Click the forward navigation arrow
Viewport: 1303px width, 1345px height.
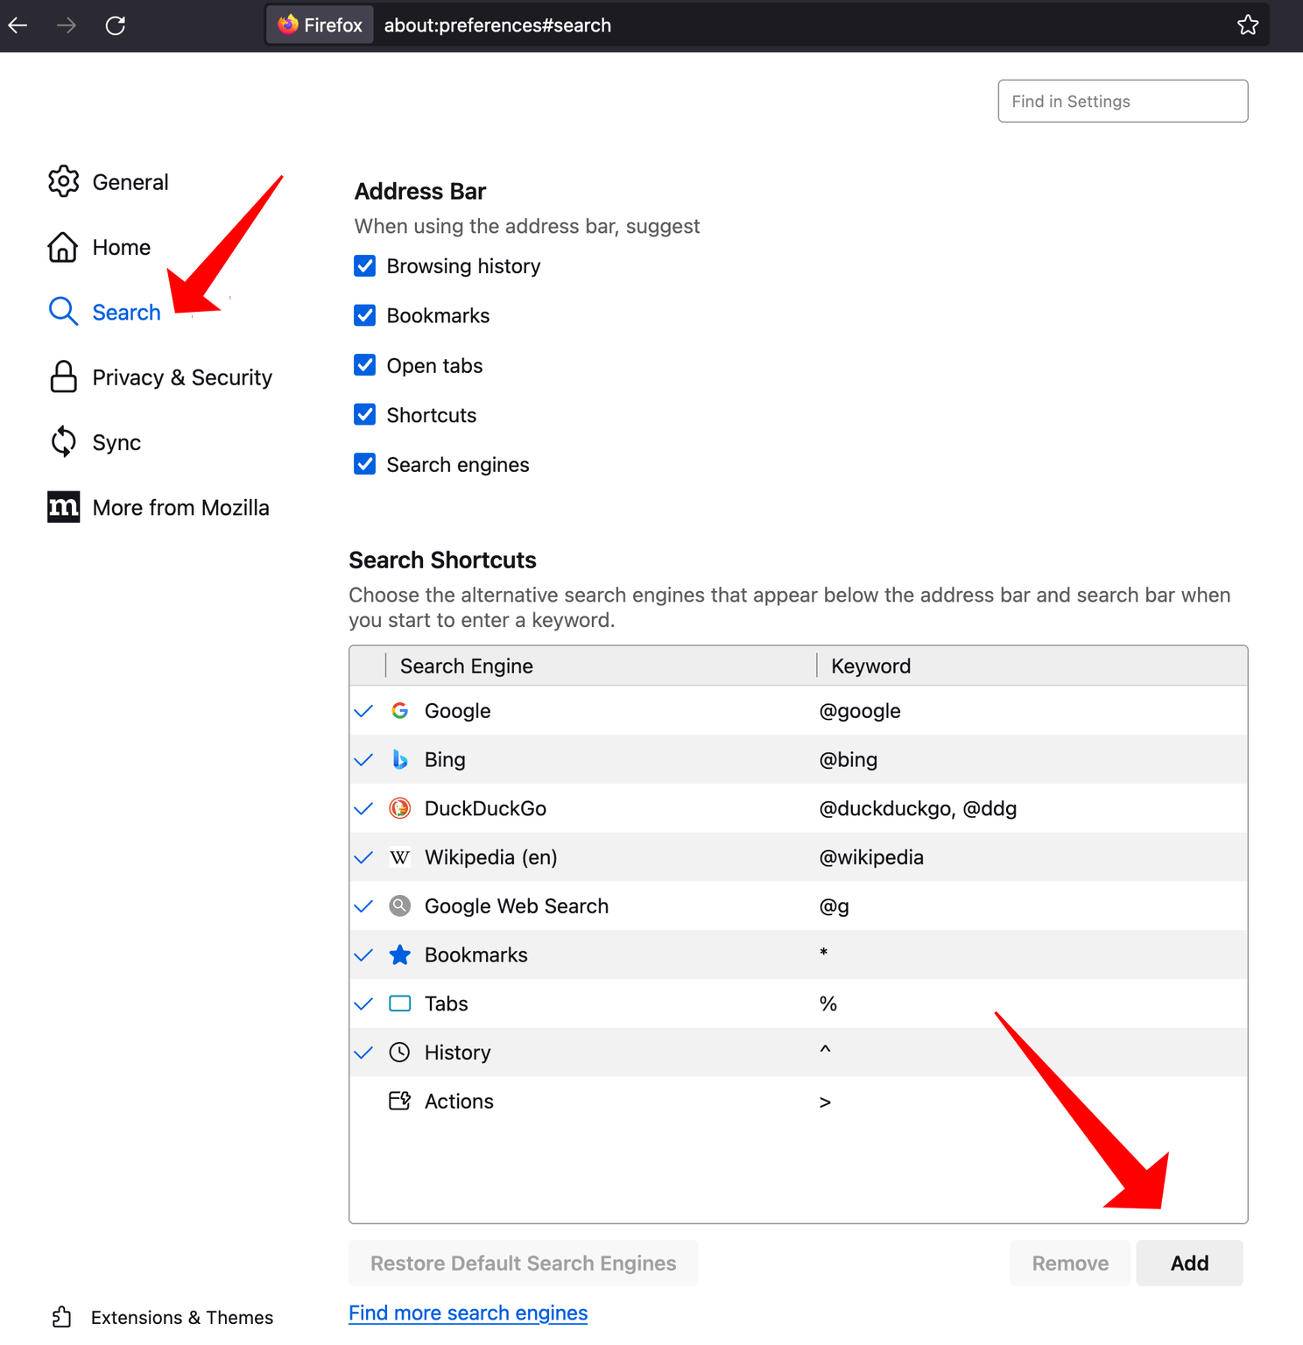coord(66,25)
